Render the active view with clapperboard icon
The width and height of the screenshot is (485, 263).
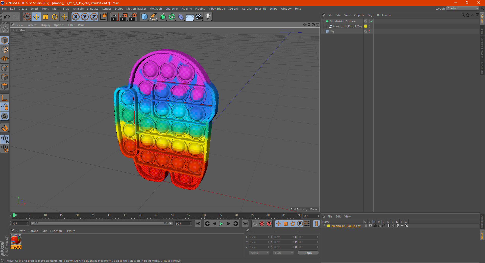pos(114,17)
